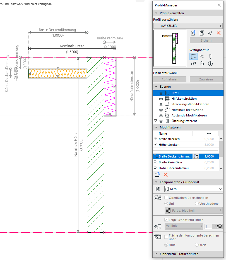Click the duplicate profile icon
Image resolution: width=226 pixels, height=260 pixels.
point(202,33)
